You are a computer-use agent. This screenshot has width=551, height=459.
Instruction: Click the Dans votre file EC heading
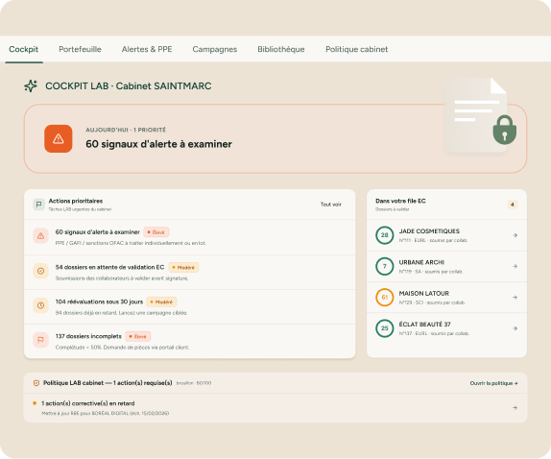point(400,201)
